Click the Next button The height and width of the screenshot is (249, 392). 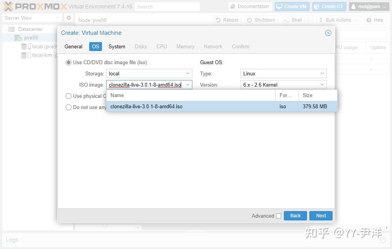click(321, 216)
